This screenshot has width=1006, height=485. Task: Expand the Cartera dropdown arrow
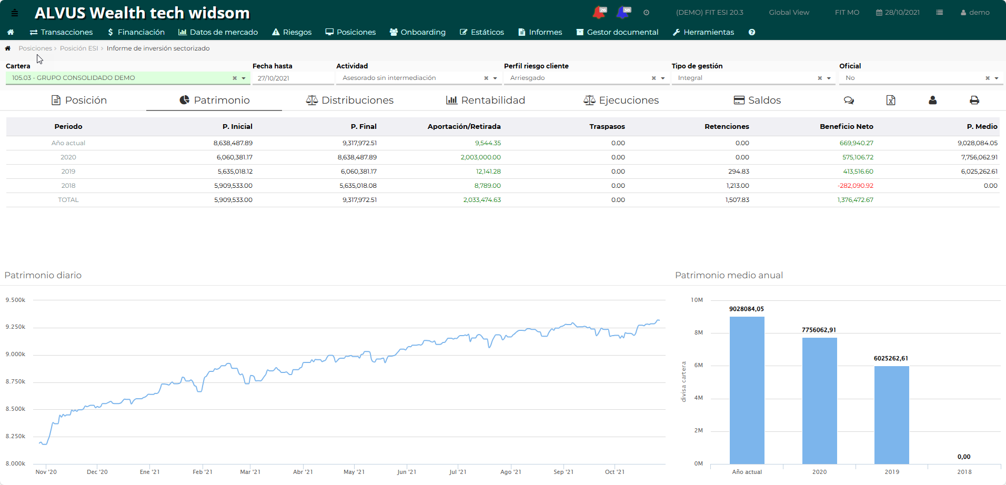tap(244, 78)
